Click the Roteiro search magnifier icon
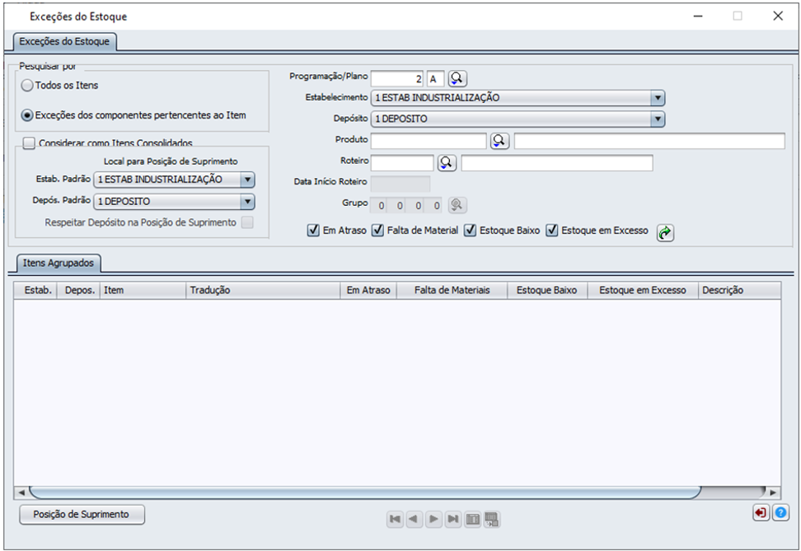 tap(447, 162)
